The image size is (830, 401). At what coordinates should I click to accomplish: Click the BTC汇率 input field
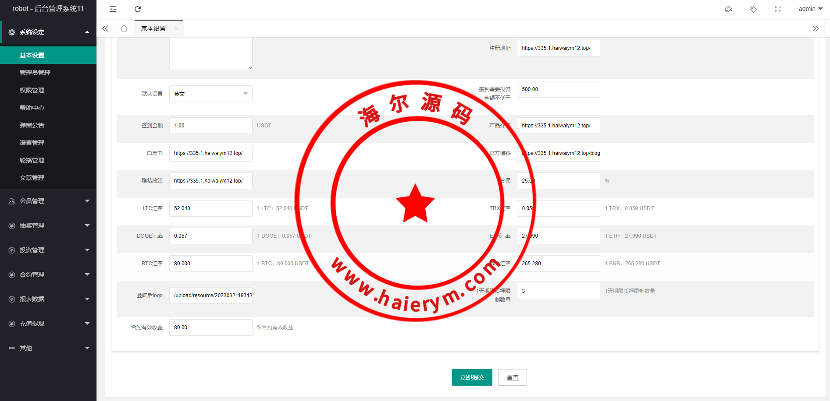pos(210,264)
